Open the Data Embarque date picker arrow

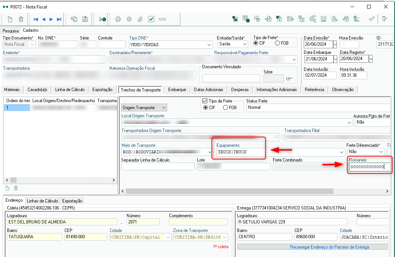(335, 59)
